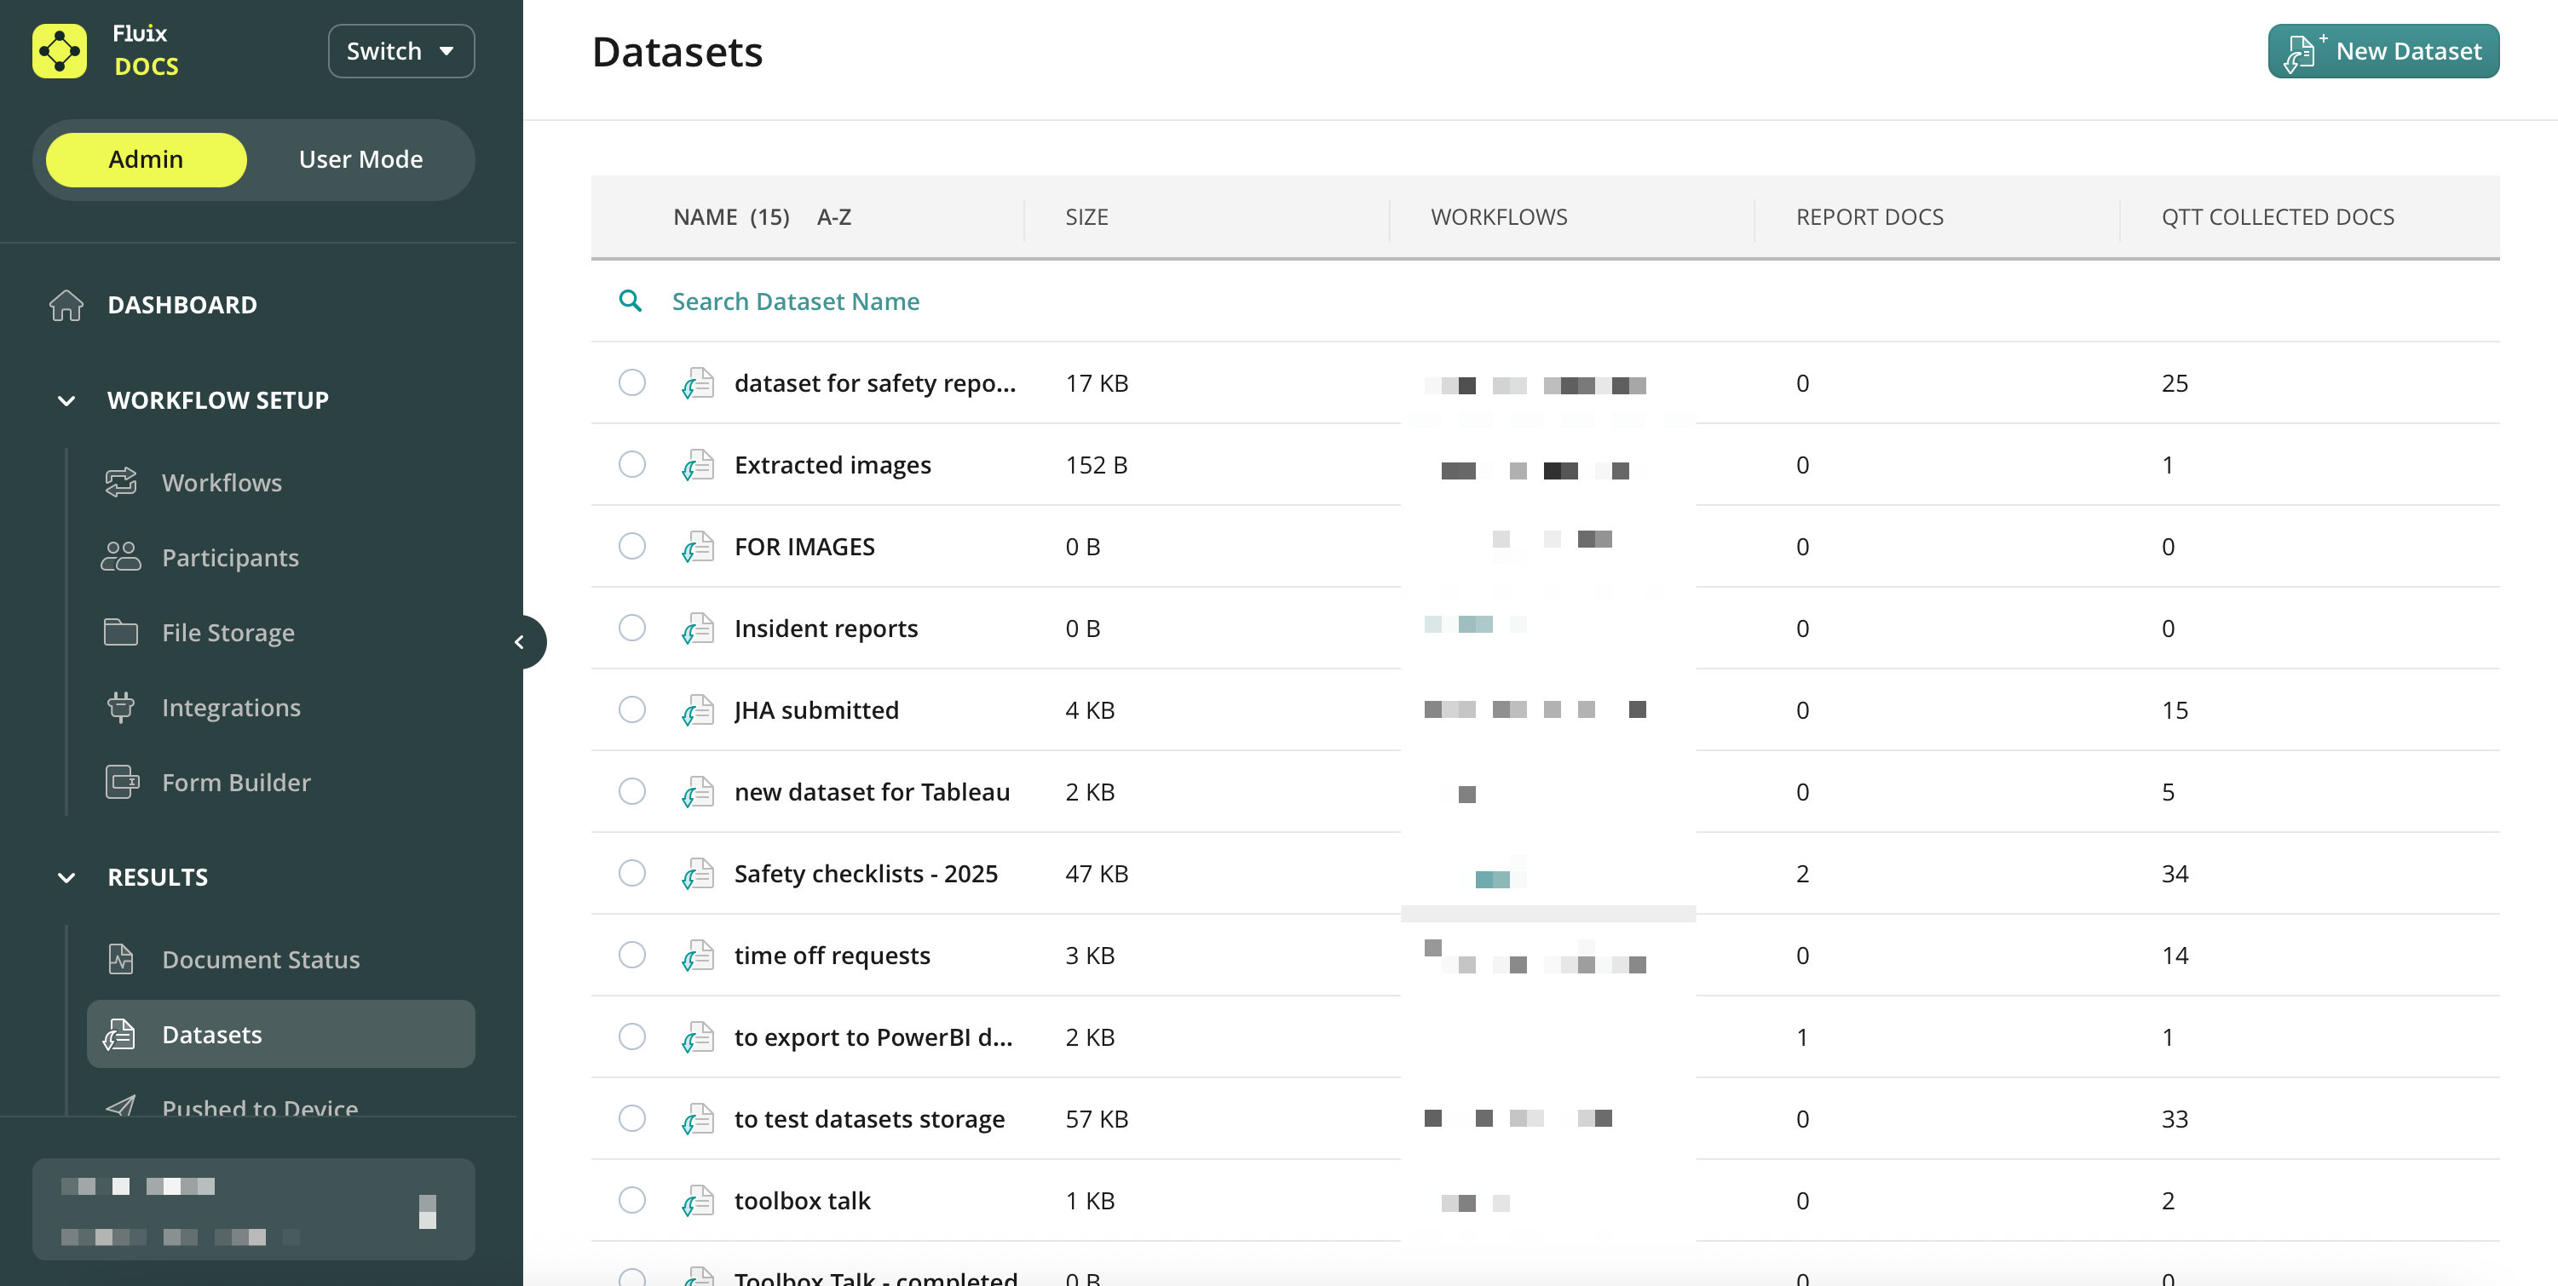Select the Extracted images radio button
This screenshot has width=2558, height=1286.
631,464
